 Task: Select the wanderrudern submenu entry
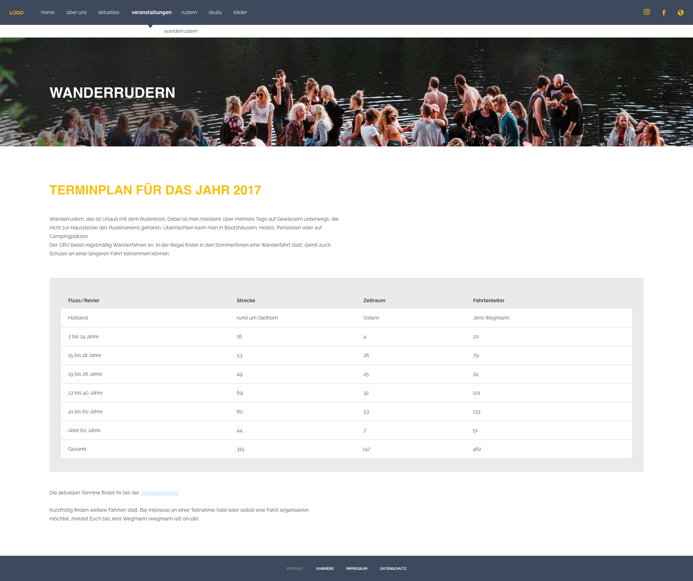click(x=180, y=31)
